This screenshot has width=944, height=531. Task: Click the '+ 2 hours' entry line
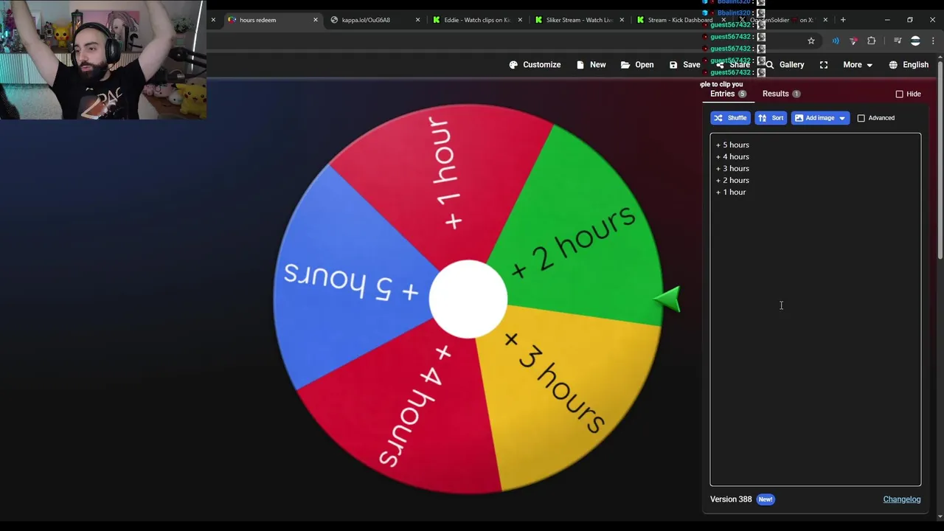coord(732,180)
